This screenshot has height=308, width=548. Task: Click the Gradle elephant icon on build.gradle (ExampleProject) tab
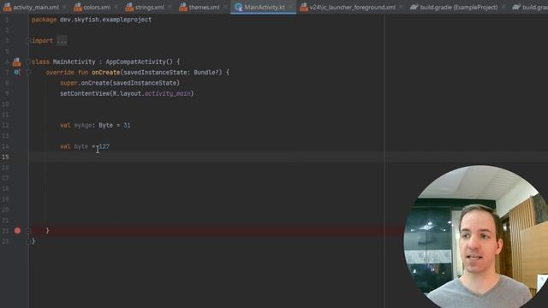pyautogui.click(x=414, y=7)
